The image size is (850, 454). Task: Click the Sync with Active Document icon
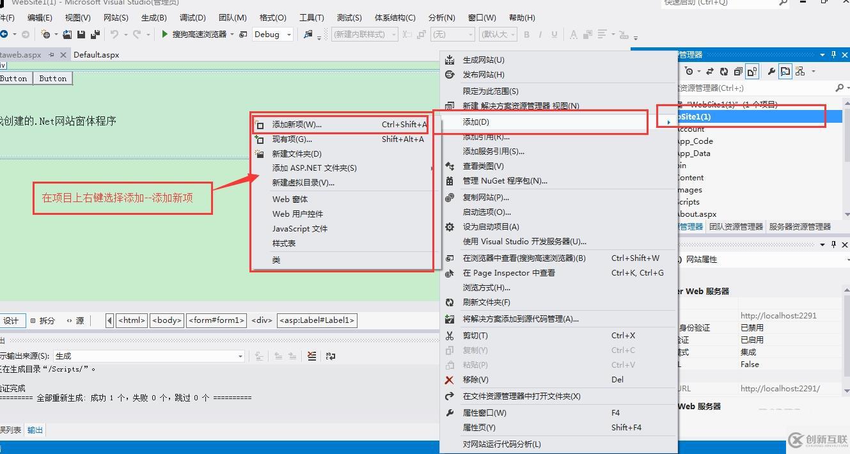[x=710, y=71]
